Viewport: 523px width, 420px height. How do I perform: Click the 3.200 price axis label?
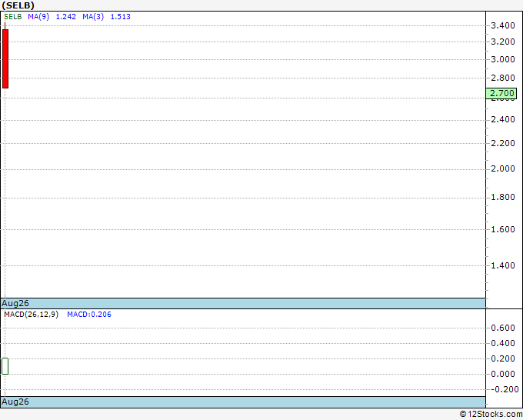pyautogui.click(x=503, y=42)
